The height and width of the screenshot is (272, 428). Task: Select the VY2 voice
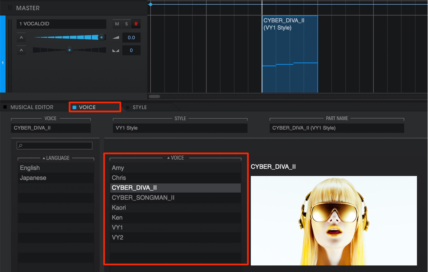tap(175, 237)
